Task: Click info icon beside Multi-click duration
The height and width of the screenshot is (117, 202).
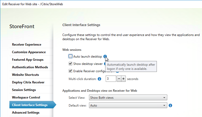Action: click(x=99, y=79)
